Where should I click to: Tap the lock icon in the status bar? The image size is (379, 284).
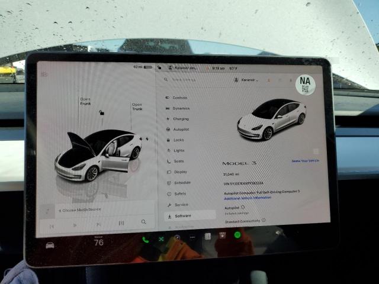click(159, 67)
